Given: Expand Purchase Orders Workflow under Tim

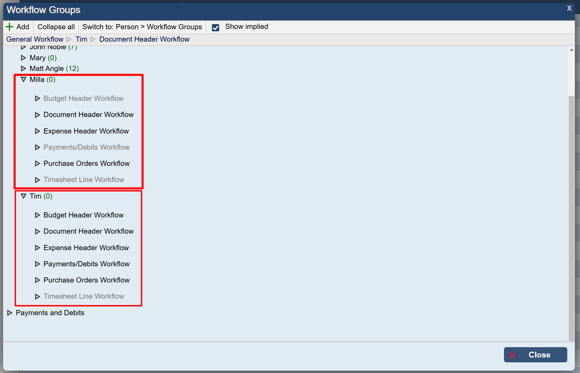Looking at the screenshot, I should pos(37,280).
